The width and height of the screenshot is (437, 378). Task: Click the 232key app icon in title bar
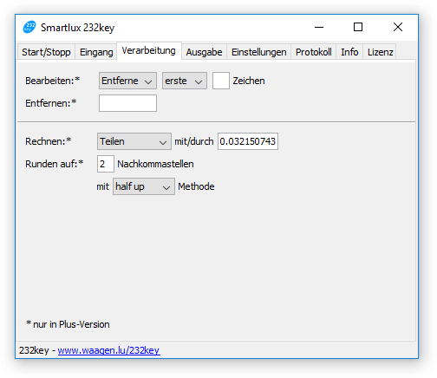coord(29,27)
